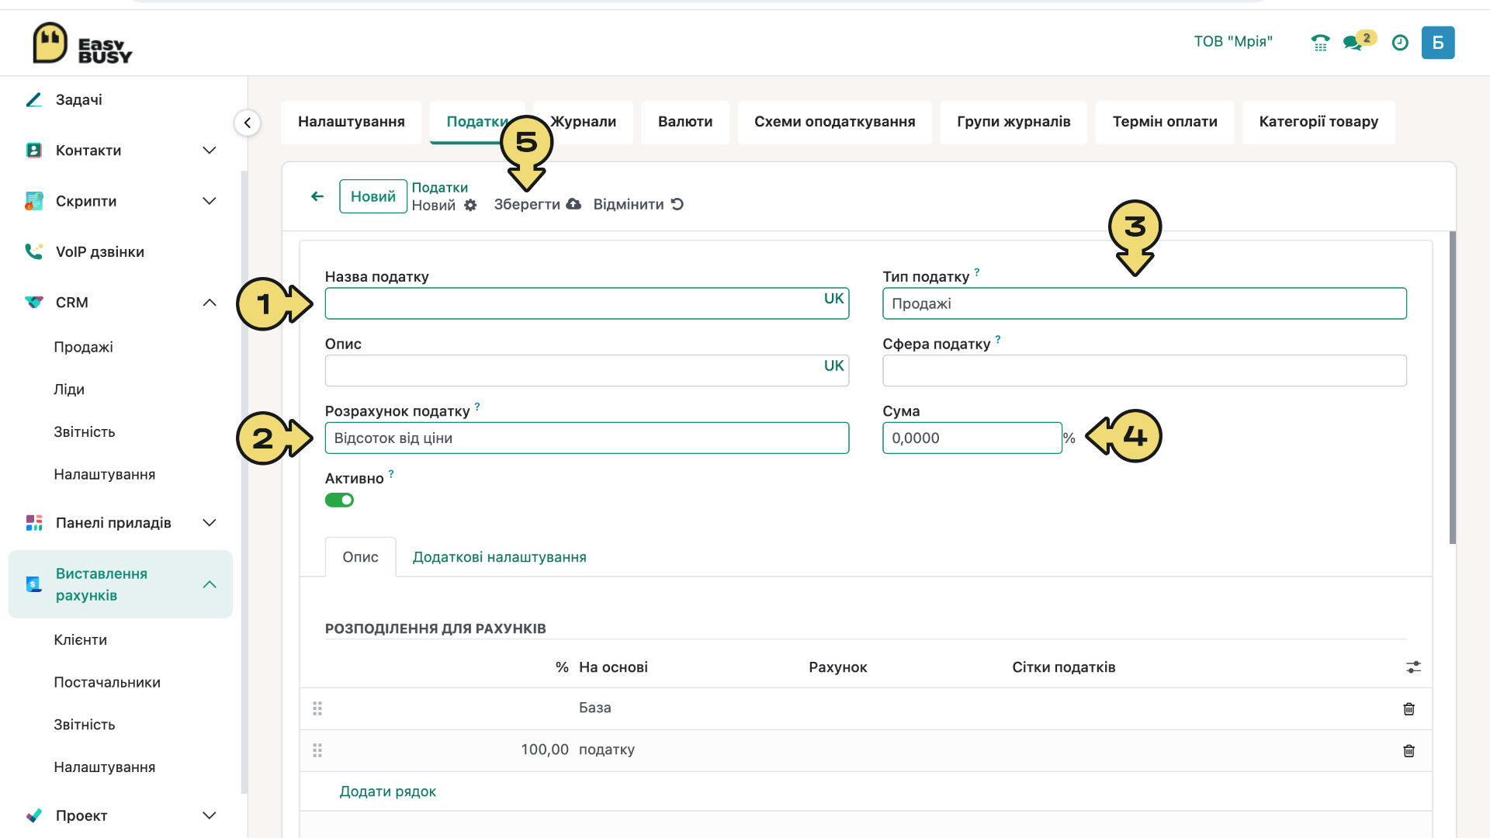Viewport: 1490px width, 838px height.
Task: Select the Опис form tab
Action: (x=360, y=557)
